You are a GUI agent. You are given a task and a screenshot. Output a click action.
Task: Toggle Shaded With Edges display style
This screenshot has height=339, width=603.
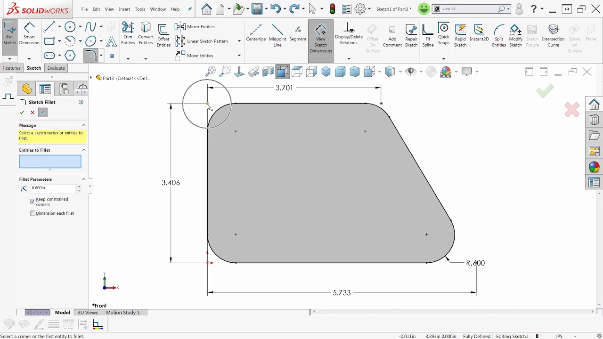[282, 72]
